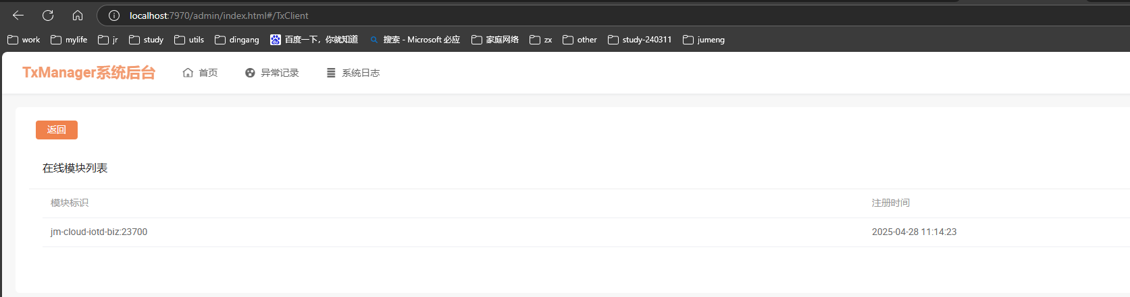Screen dimensions: 1130x297
Task: Click the orange 返回 button
Action: point(57,130)
